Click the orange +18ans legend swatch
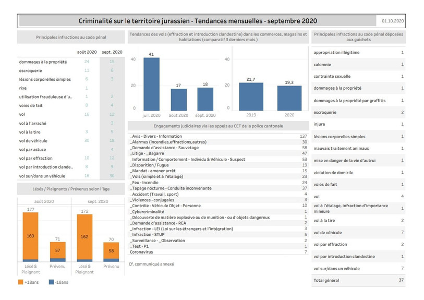This screenshot has height=300, width=424. (x=20, y=282)
